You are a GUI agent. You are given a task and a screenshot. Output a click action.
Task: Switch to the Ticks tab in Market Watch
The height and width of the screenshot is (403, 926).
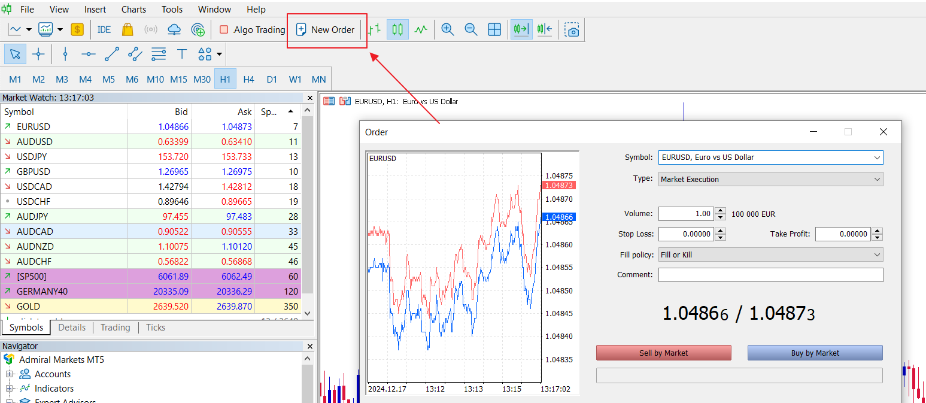[x=156, y=328]
